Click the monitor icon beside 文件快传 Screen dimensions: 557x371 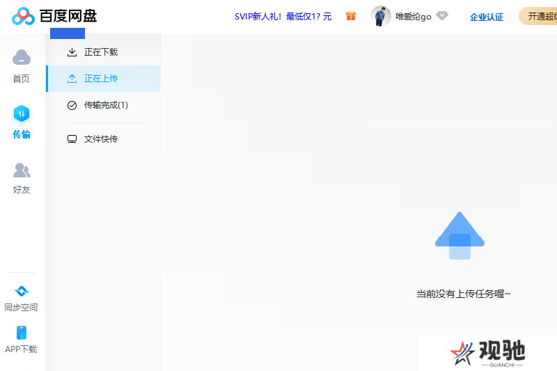click(72, 139)
